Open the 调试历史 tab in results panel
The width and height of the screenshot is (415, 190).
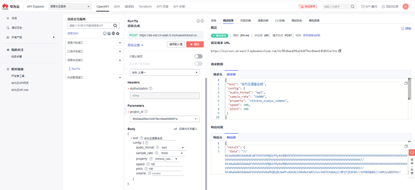click(296, 21)
